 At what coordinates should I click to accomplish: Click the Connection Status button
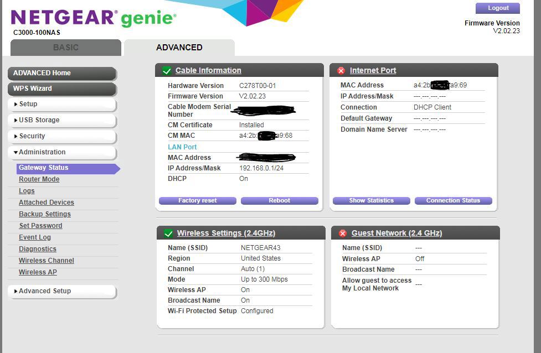tap(453, 201)
